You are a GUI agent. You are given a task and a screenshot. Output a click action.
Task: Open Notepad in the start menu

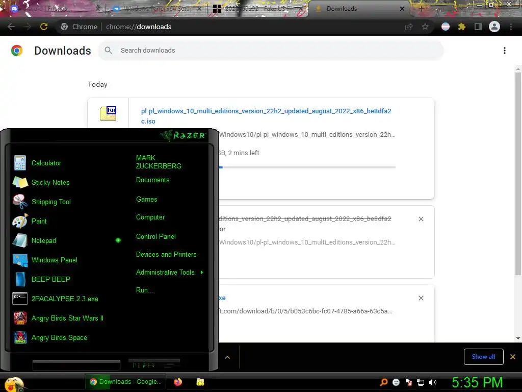tap(44, 240)
